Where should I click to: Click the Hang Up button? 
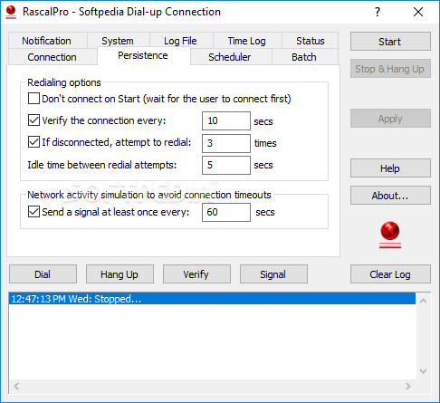120,274
